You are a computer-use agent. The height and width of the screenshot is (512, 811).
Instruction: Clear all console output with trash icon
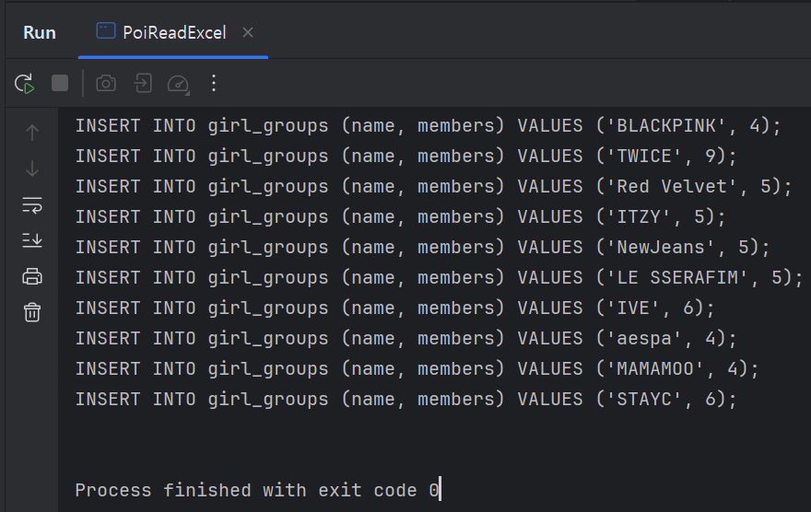point(32,312)
